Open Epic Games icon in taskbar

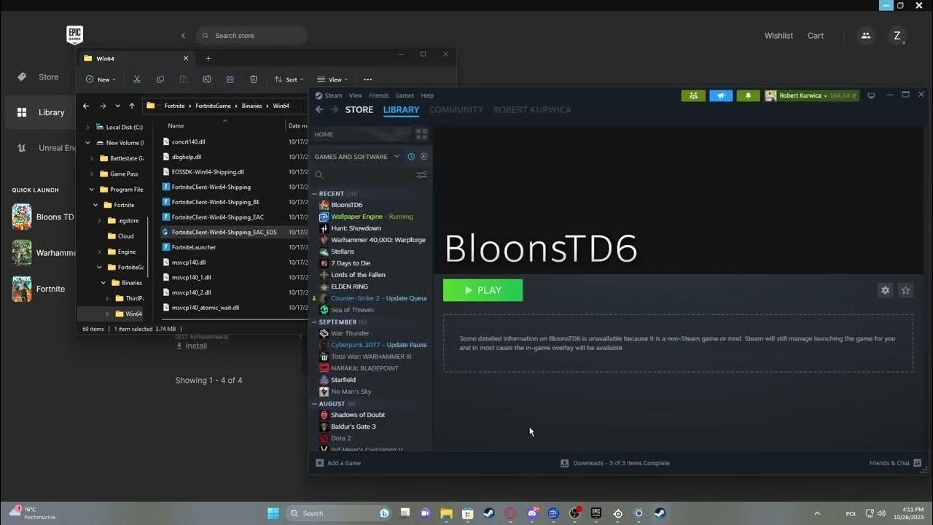[x=596, y=513]
